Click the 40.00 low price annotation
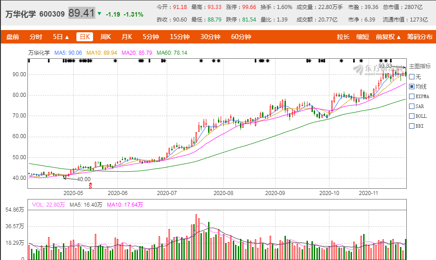 pyautogui.click(x=84, y=179)
